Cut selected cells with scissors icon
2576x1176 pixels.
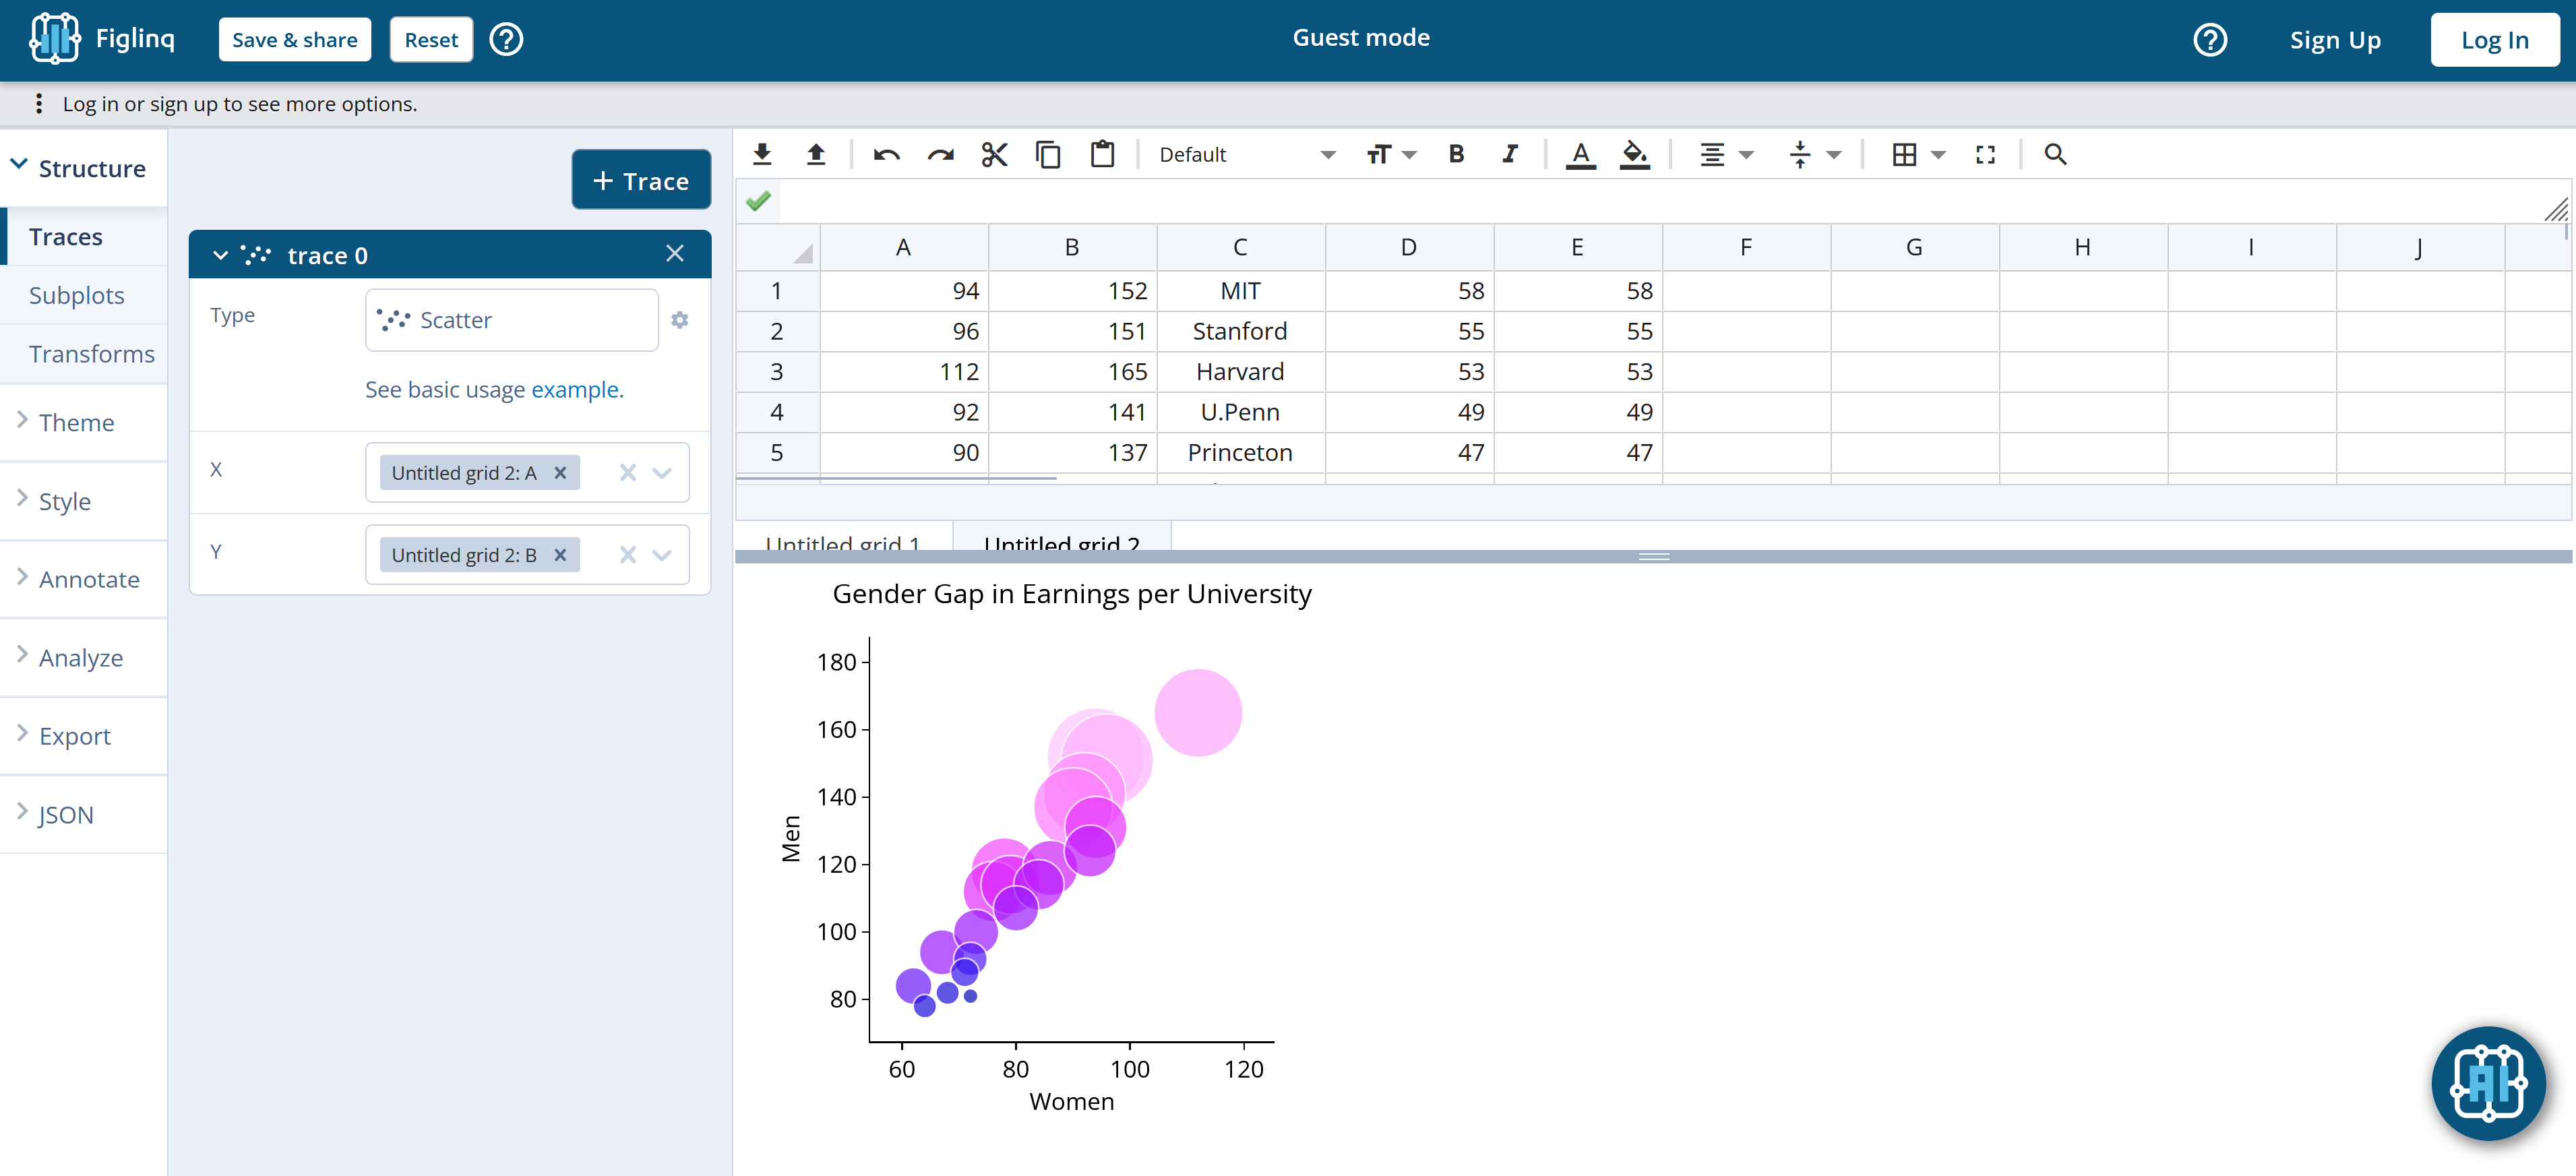(x=994, y=154)
